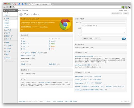
Task: Click the browser address bar
Action: pyautogui.click(x=67, y=7)
